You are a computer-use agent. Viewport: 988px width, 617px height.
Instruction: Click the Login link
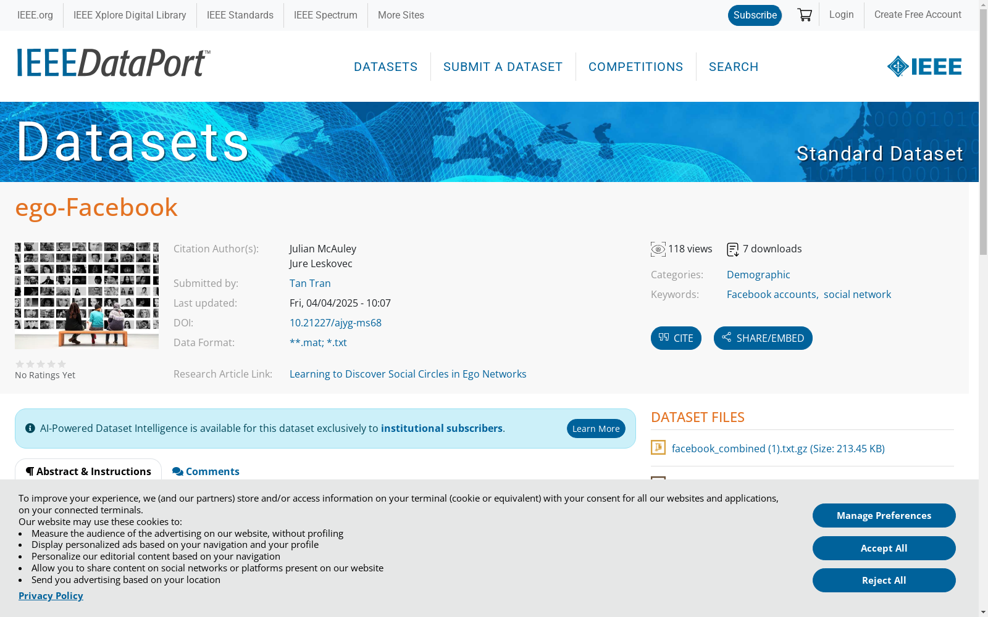click(x=841, y=14)
